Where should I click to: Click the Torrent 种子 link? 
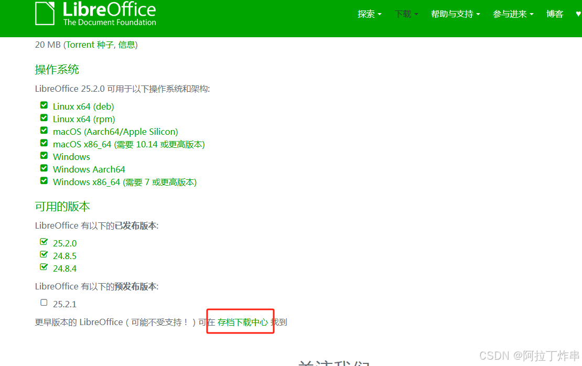90,45
